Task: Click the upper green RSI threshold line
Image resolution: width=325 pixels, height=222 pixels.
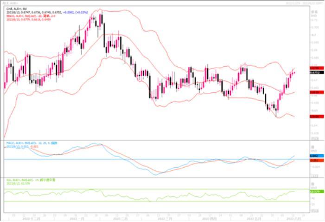Action: point(139,189)
